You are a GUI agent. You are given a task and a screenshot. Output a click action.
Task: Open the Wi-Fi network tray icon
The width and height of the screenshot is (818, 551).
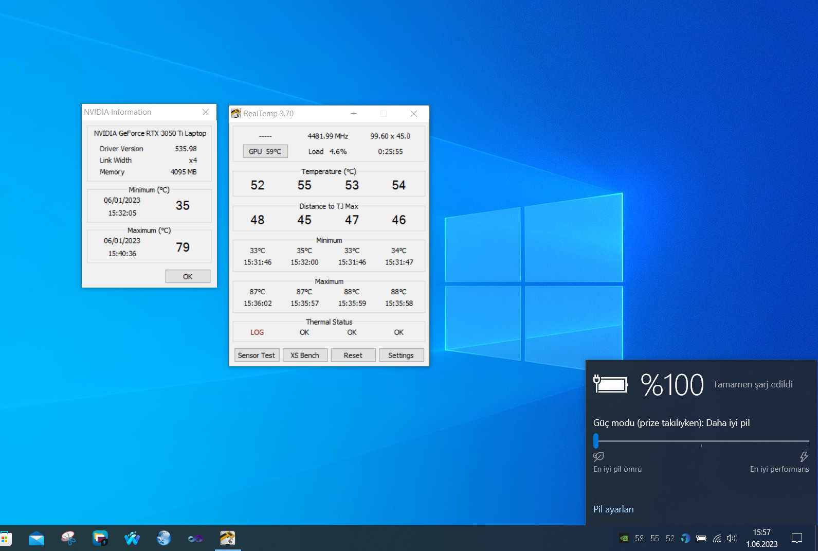[x=717, y=539]
